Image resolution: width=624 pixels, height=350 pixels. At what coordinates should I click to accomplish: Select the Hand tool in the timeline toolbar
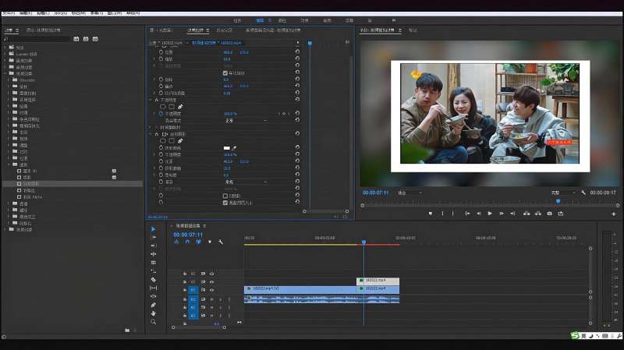point(154,313)
